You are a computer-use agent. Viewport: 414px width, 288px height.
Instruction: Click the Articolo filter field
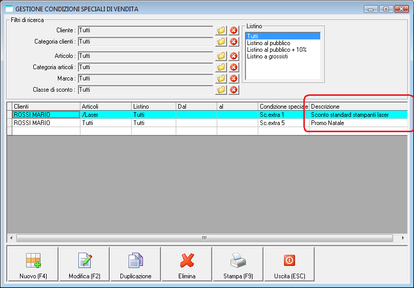(x=146, y=56)
